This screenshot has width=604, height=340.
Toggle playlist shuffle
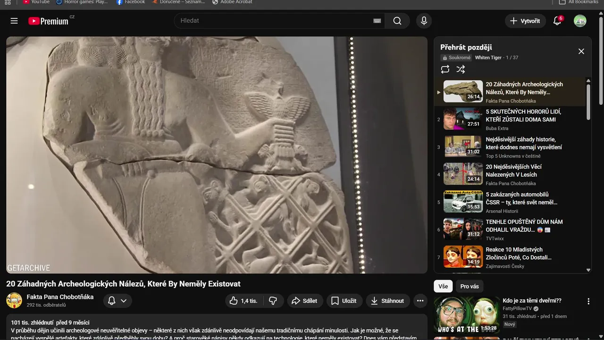461,69
